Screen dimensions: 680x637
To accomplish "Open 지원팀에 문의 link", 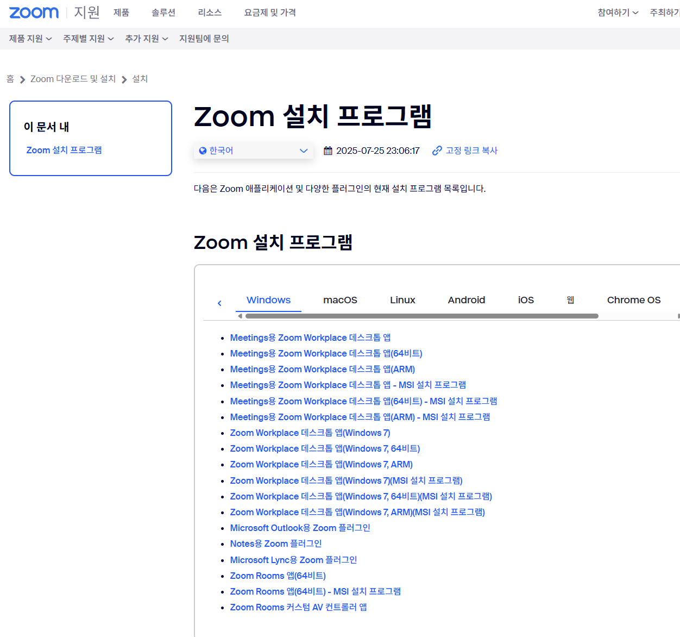I will (204, 39).
